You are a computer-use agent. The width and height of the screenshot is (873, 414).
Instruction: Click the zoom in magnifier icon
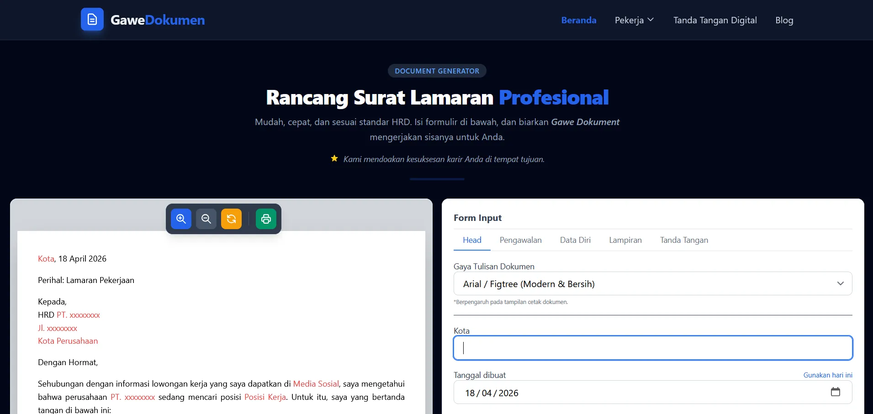coord(181,219)
